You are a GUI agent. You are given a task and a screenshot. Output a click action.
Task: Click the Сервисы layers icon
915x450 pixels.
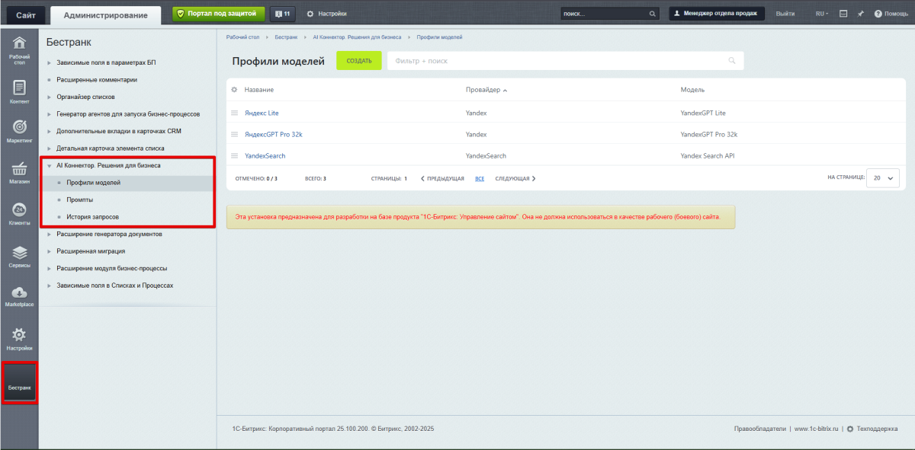[x=20, y=256]
